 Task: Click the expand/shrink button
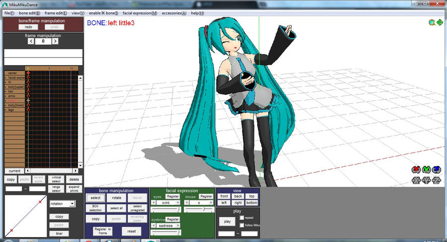[x=74, y=189]
